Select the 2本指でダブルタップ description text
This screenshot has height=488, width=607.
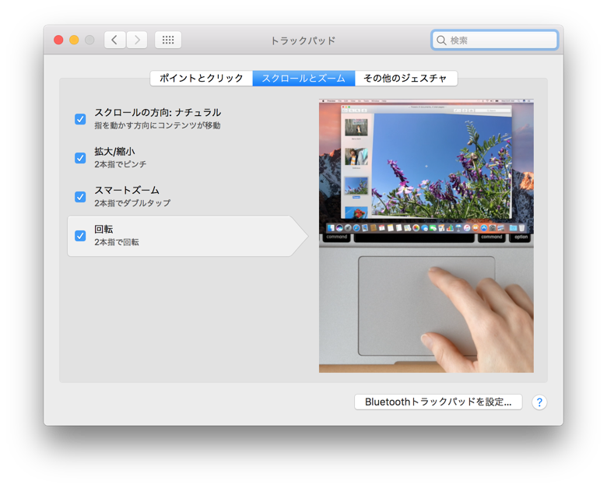tap(132, 203)
